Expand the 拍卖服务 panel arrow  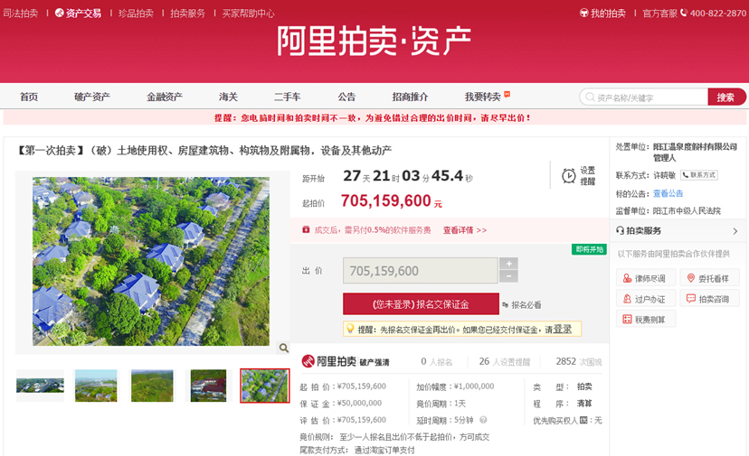tap(735, 231)
